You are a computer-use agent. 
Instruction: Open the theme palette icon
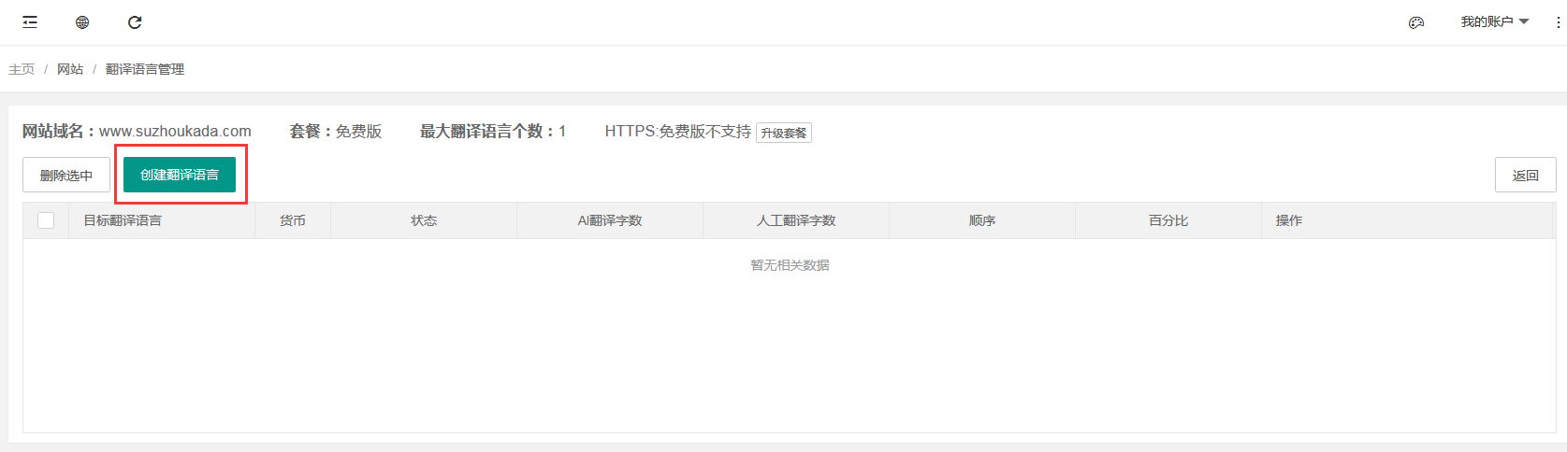1416,22
